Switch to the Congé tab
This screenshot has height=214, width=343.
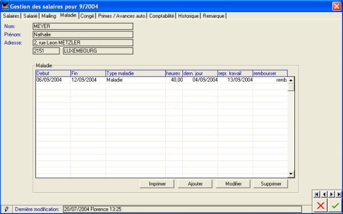point(87,16)
